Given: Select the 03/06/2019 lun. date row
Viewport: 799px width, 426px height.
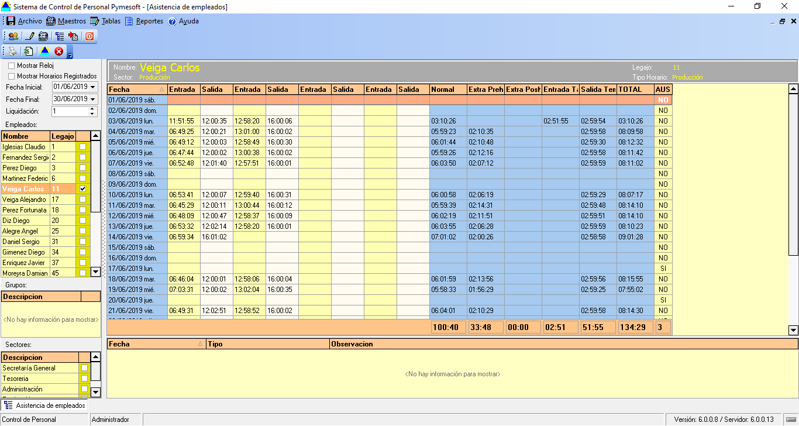Looking at the screenshot, I should (137, 121).
